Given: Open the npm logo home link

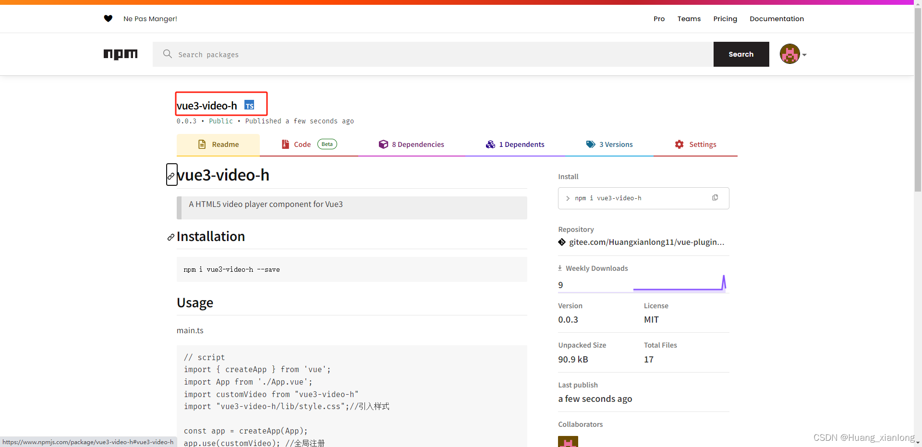Looking at the screenshot, I should tap(121, 54).
